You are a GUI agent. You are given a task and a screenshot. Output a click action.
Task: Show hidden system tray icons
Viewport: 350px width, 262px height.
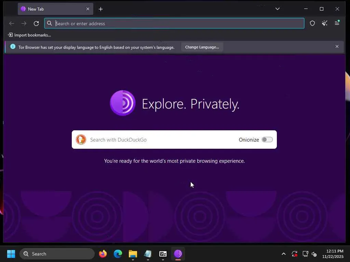tap(283, 254)
